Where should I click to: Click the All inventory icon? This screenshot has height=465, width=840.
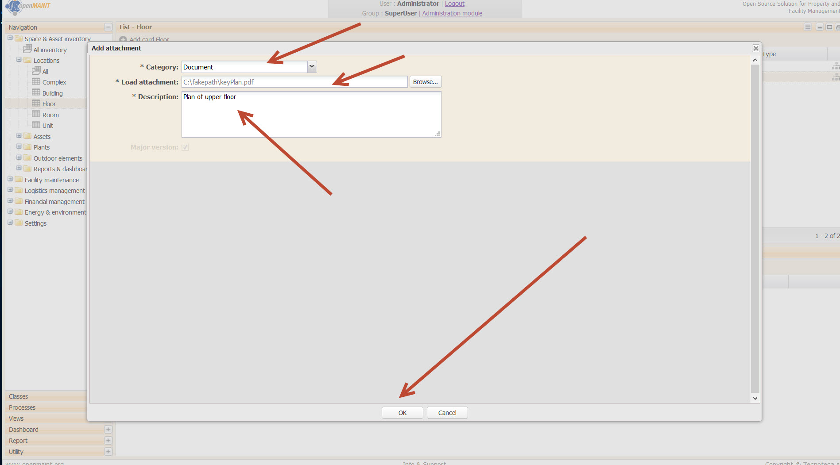[x=27, y=49]
